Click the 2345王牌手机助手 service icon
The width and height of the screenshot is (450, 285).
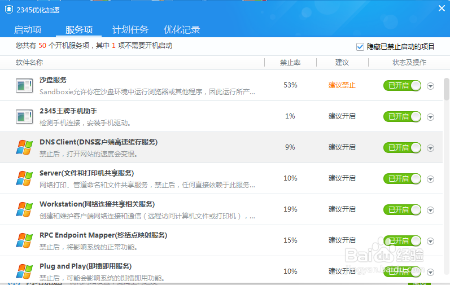pyautogui.click(x=24, y=116)
